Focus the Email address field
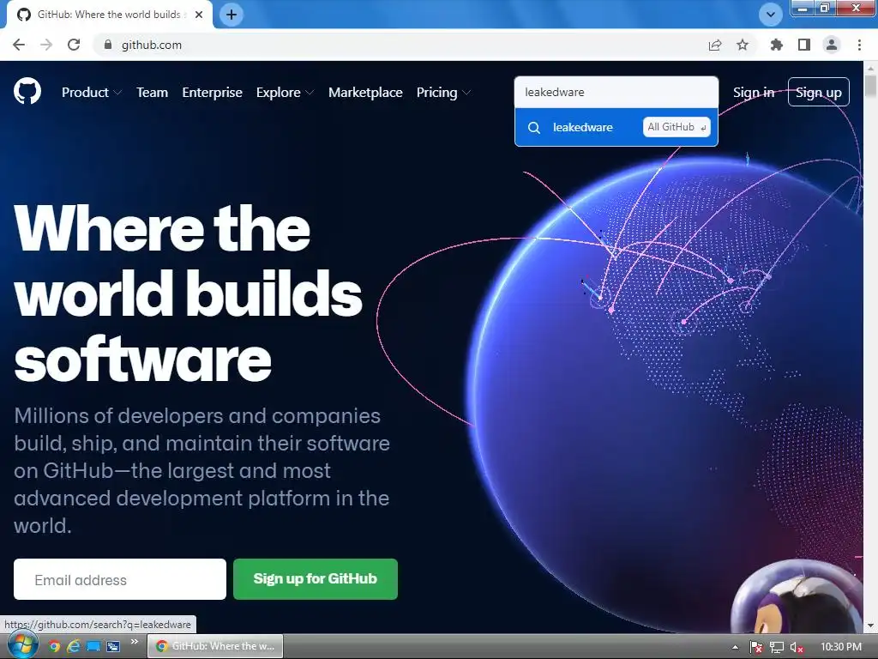This screenshot has height=659, width=878. [120, 579]
